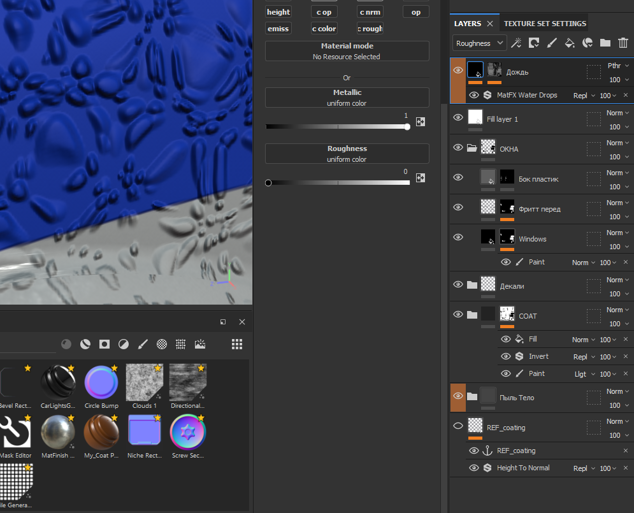Show the REF_coating layer

pos(458,426)
